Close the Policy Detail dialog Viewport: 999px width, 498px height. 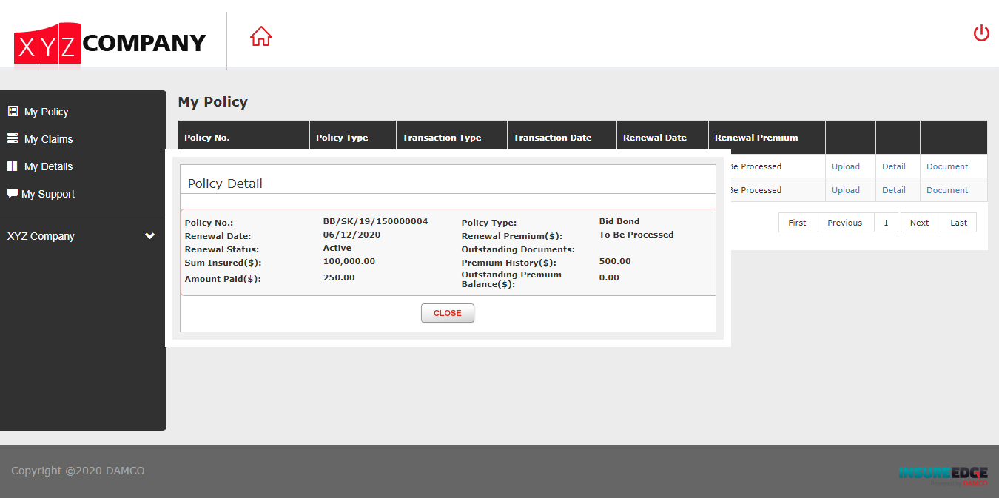(x=448, y=313)
